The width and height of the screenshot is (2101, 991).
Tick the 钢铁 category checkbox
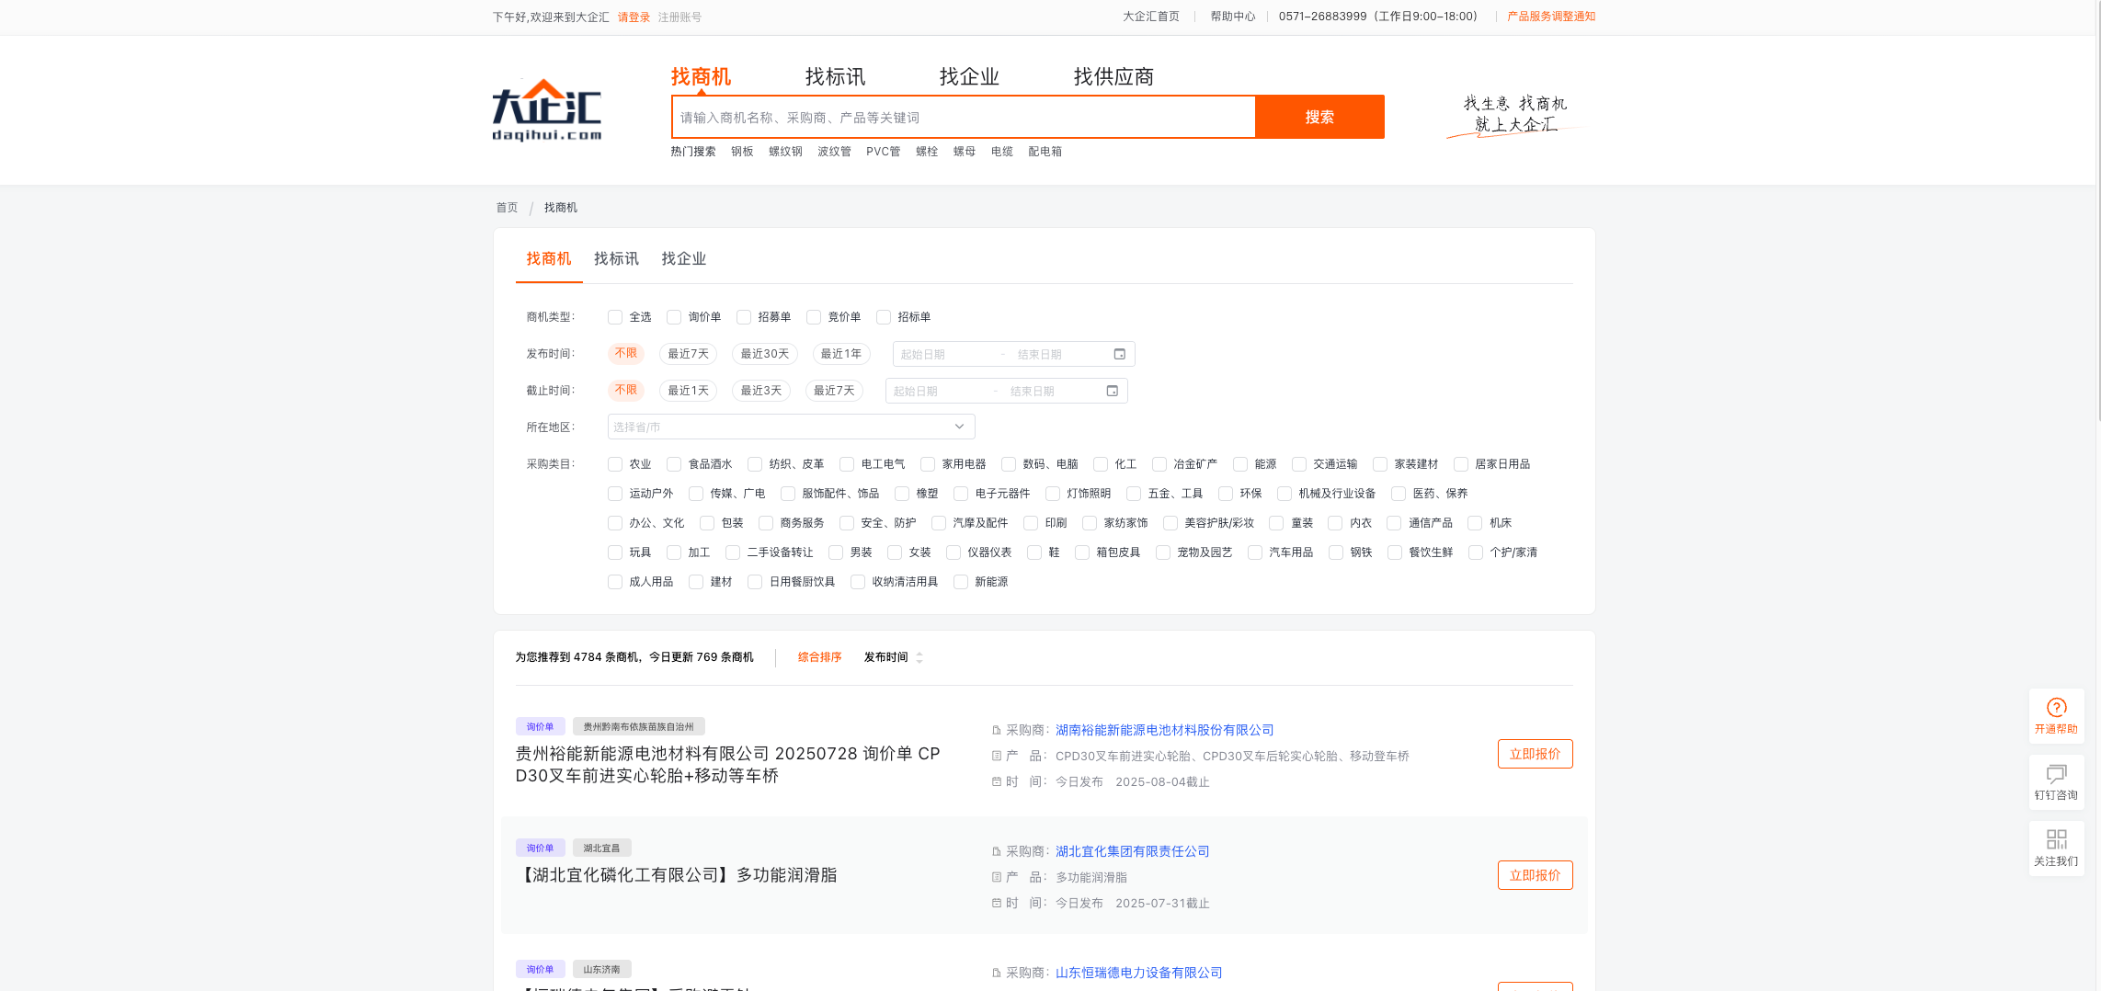click(x=1336, y=552)
